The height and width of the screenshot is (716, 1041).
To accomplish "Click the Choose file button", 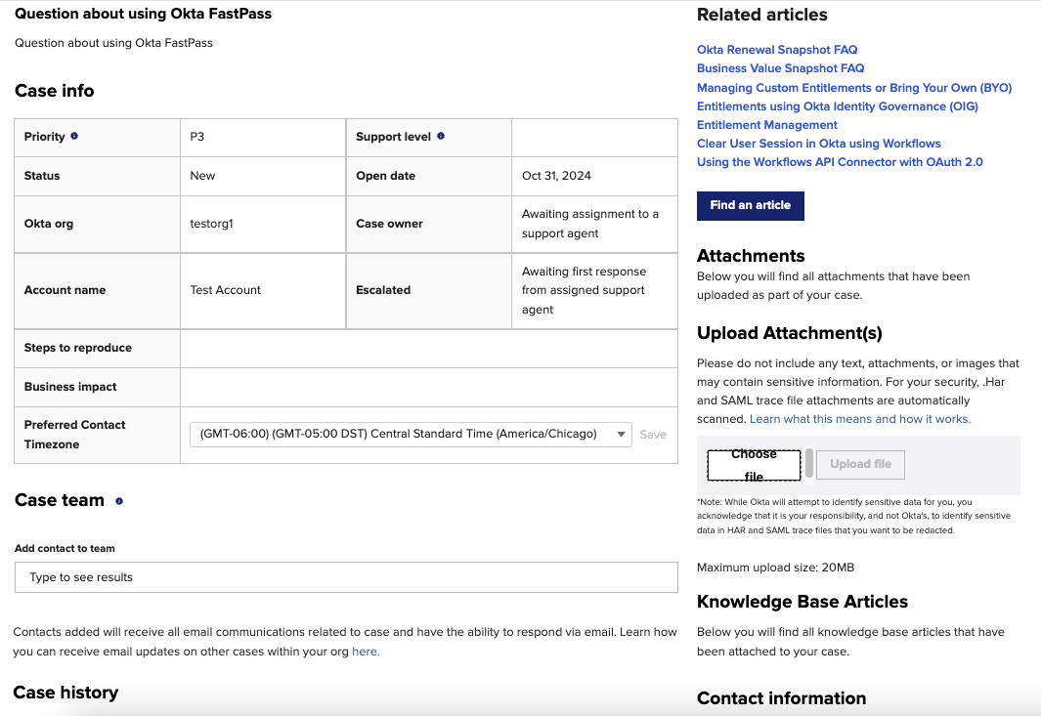I will (754, 465).
